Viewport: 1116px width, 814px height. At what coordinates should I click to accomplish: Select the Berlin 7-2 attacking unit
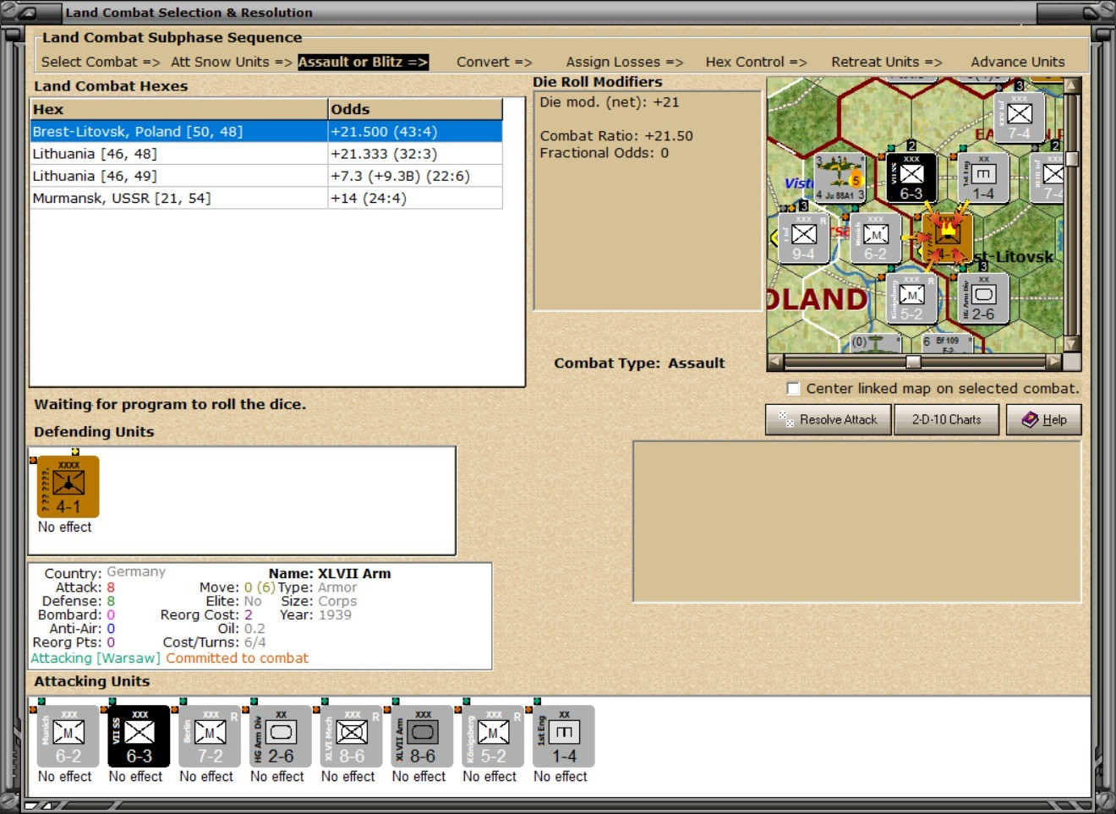[211, 737]
